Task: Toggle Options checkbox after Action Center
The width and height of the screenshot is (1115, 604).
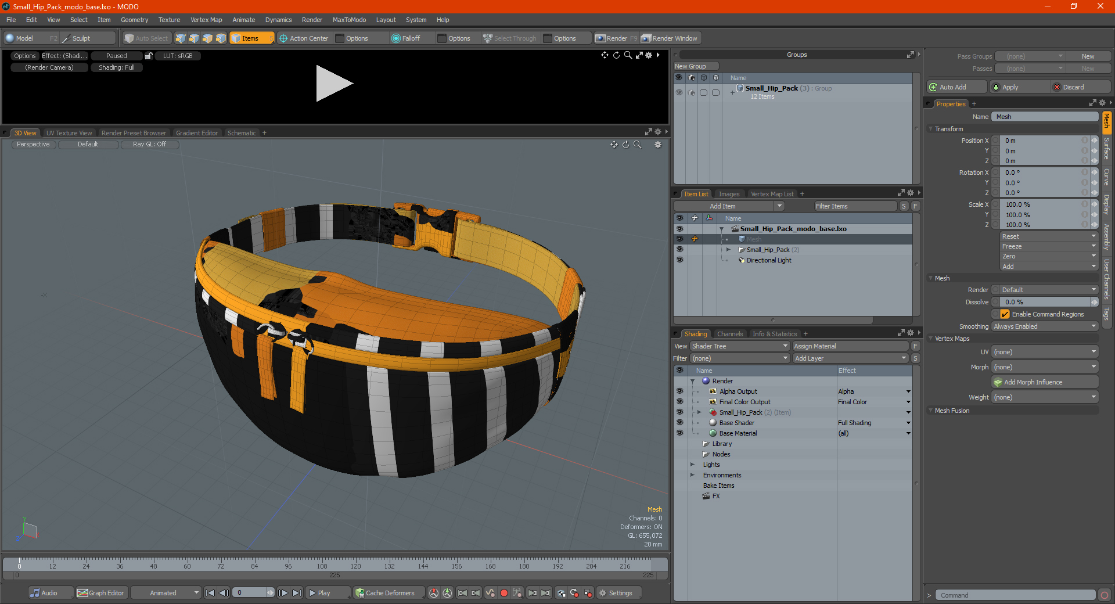Action: coord(340,38)
